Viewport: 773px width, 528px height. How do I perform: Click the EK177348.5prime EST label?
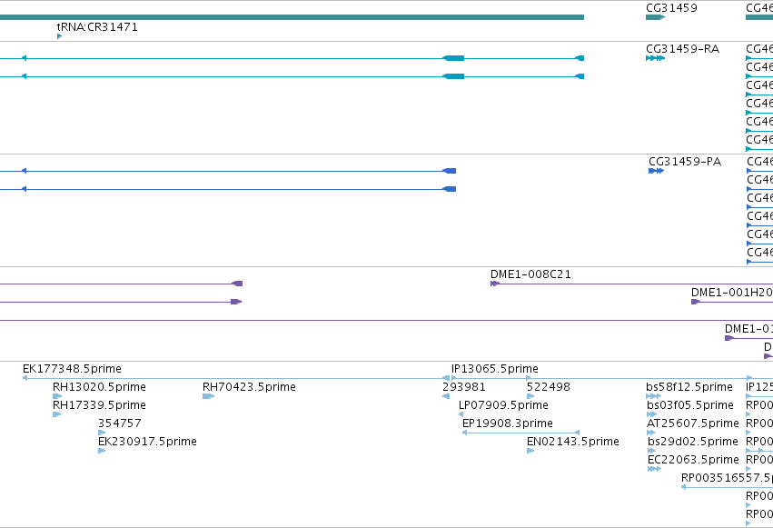[72, 369]
